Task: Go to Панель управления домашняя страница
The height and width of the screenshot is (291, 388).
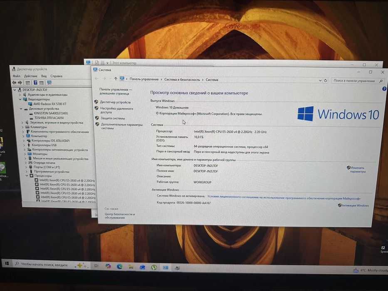Action: (x=116, y=91)
